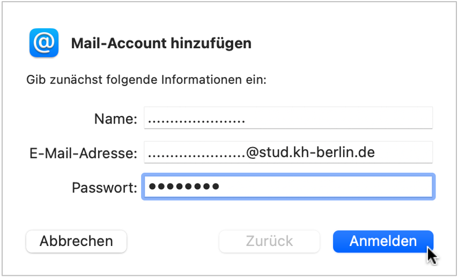Place cursor at end of the email address
The width and height of the screenshot is (458, 277).
pyautogui.click(x=376, y=152)
